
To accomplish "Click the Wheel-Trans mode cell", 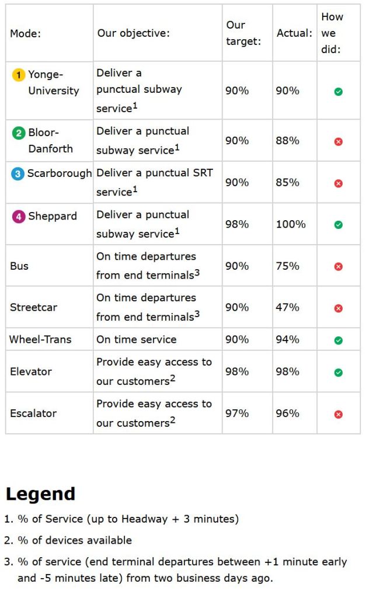I will (x=40, y=339).
